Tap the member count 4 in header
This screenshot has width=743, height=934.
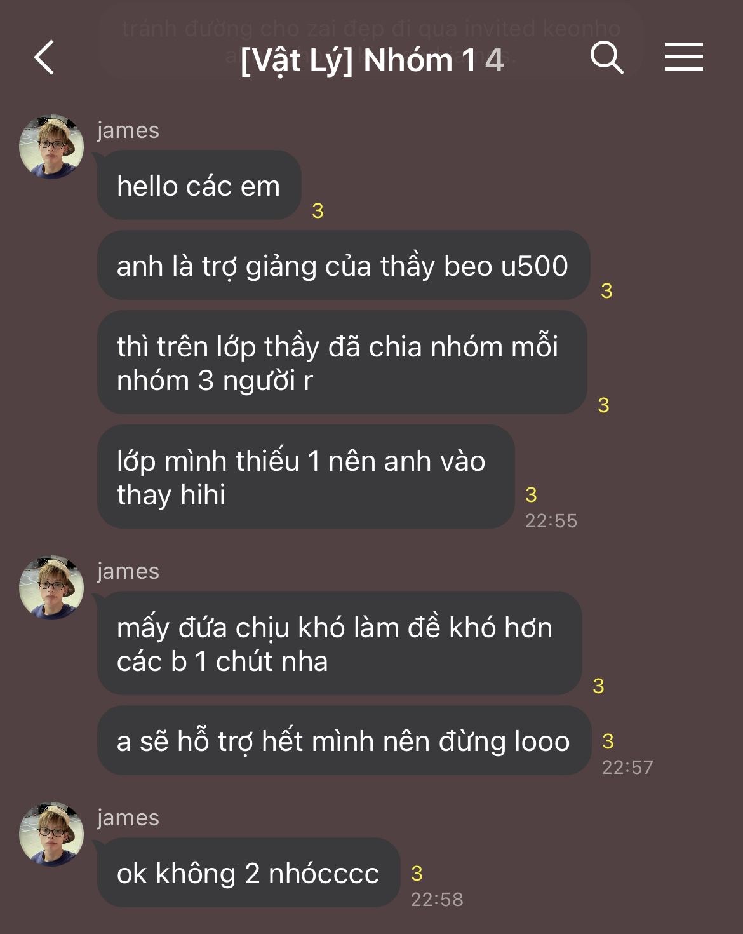(495, 61)
